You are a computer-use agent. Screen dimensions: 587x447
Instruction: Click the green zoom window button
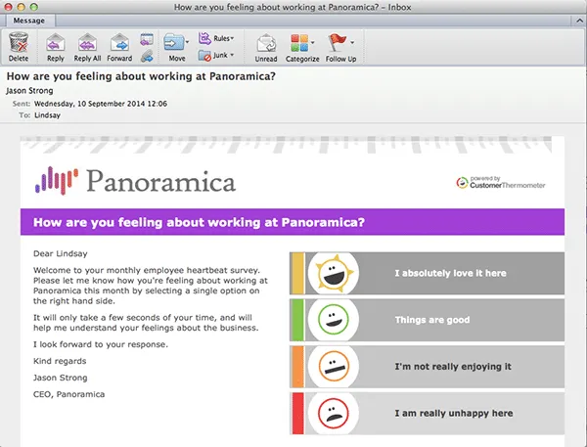33,7
